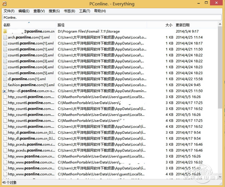Open the 书签(B) menu
The image size is (225, 187).
point(69,11)
